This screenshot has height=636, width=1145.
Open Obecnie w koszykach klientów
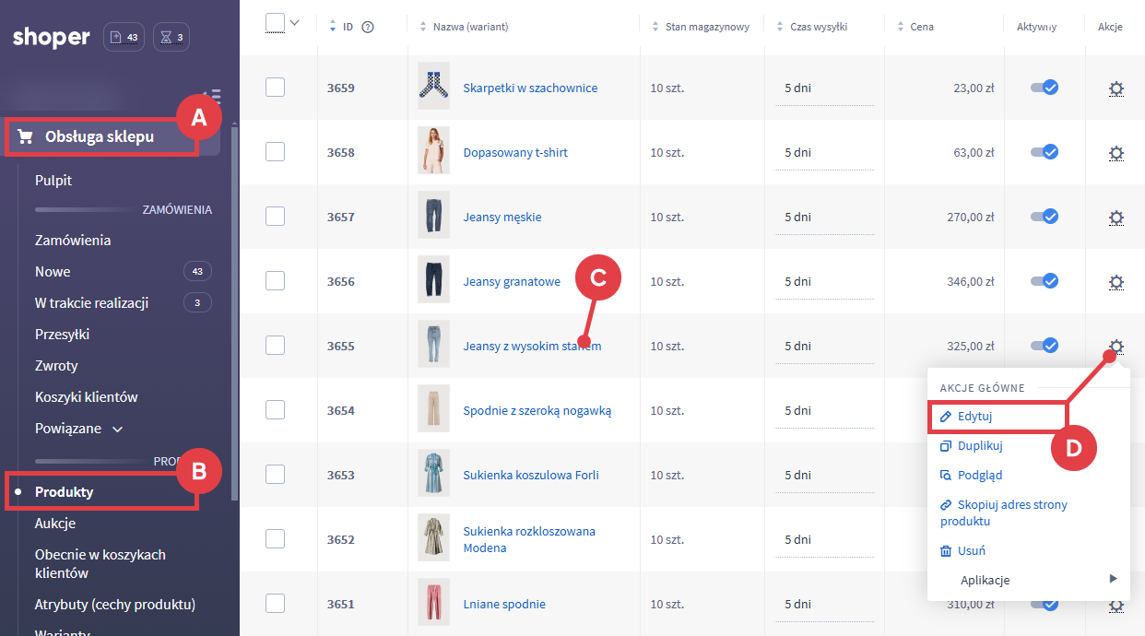[100, 564]
